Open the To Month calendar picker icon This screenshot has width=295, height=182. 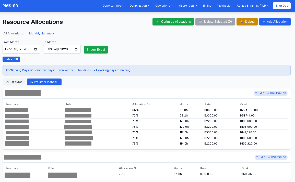tap(77, 49)
